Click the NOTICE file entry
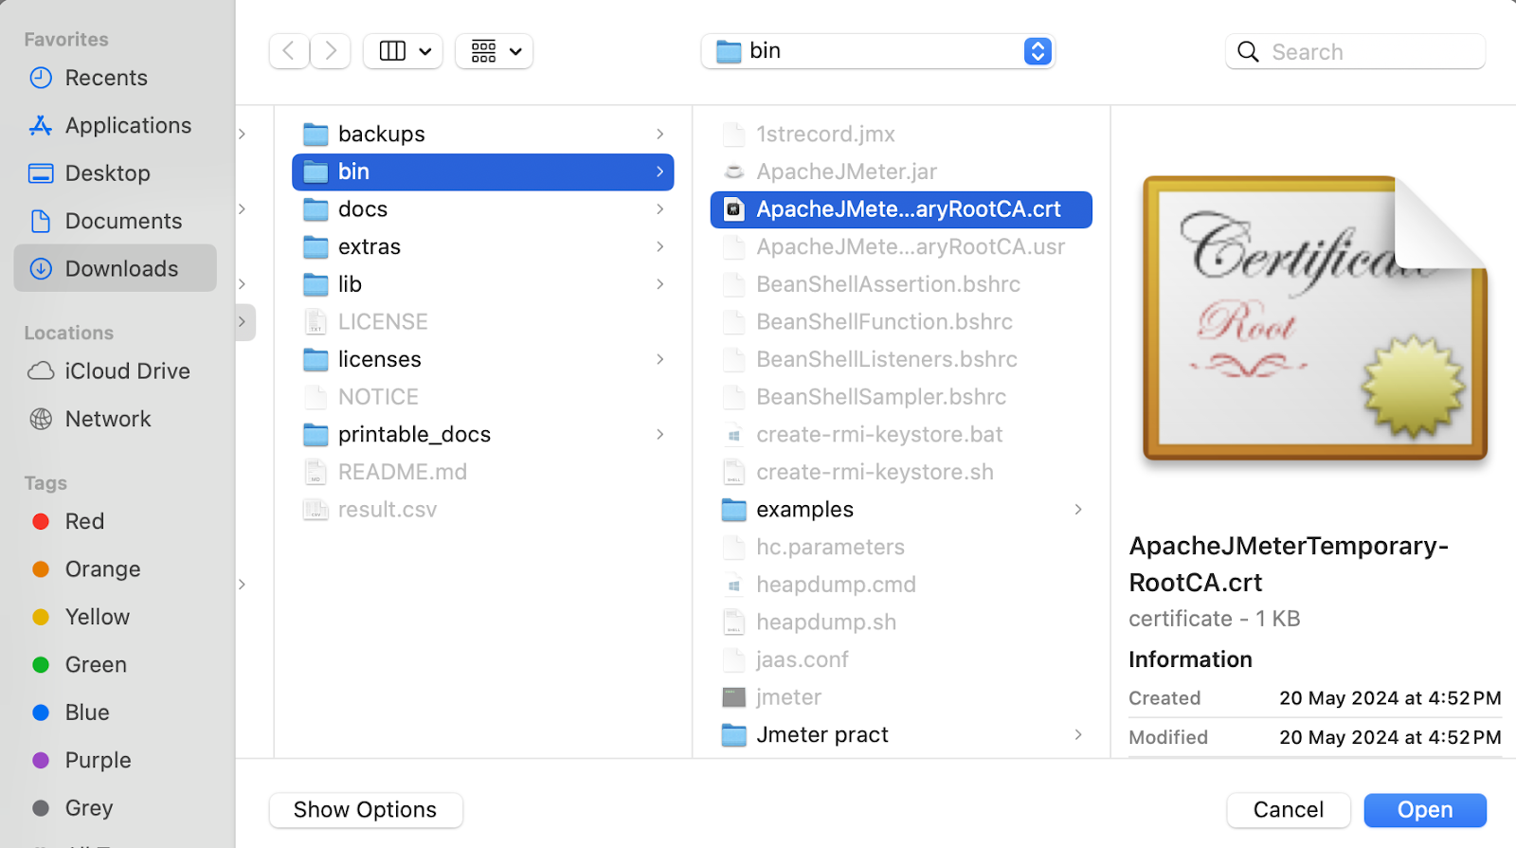1516x848 pixels. (x=483, y=397)
